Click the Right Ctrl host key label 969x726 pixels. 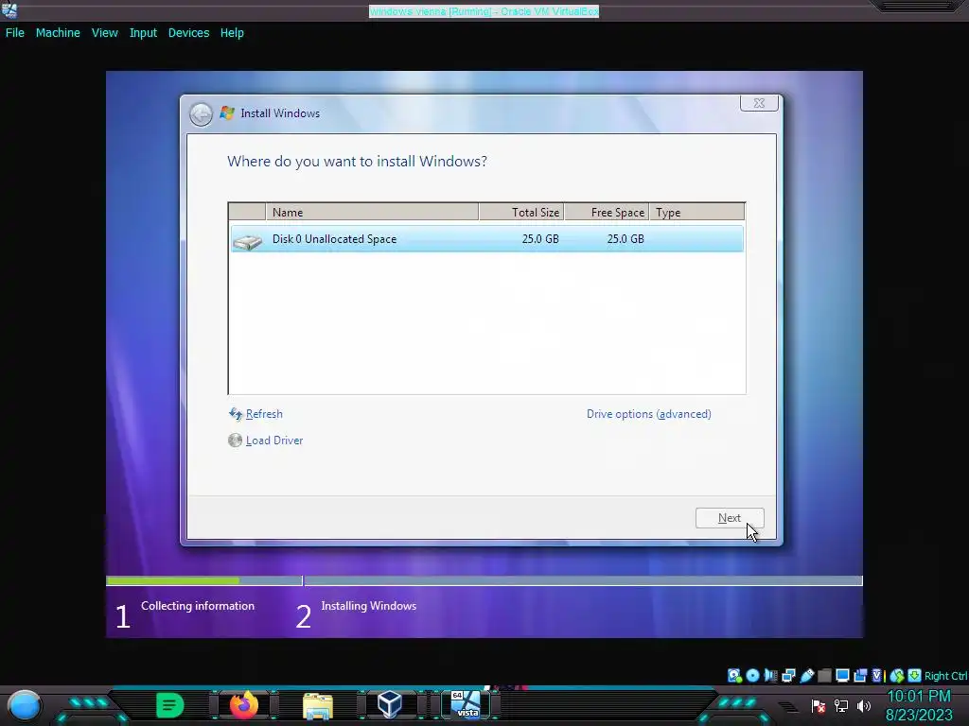tap(945, 676)
